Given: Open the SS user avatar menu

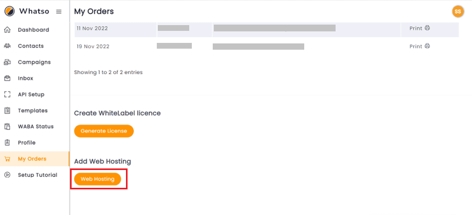Looking at the screenshot, I should [458, 12].
